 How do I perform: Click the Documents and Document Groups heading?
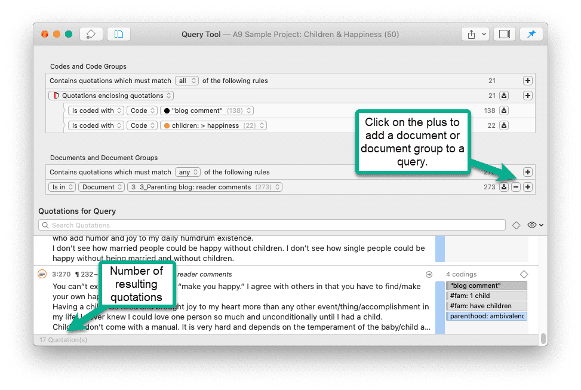click(104, 158)
